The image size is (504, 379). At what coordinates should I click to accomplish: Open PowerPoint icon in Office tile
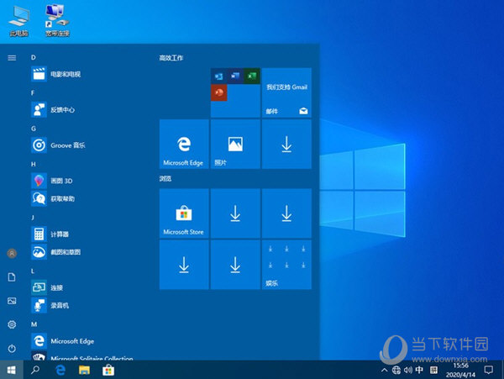click(x=219, y=92)
